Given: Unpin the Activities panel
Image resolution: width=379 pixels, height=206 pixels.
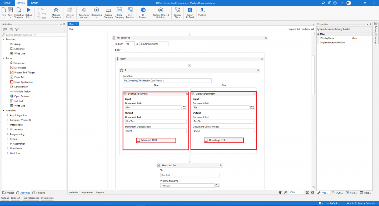Looking at the screenshot, I should click(63, 24).
